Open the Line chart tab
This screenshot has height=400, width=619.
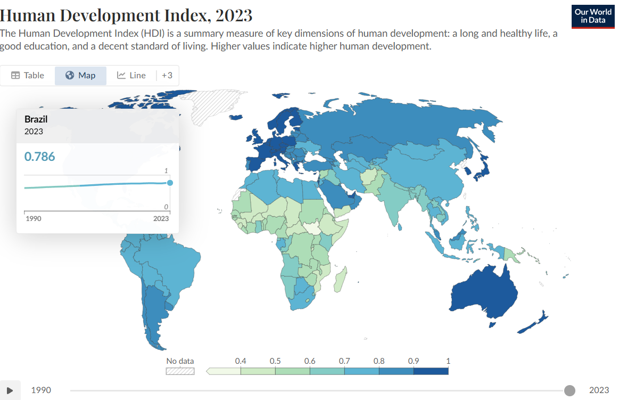[x=131, y=76]
